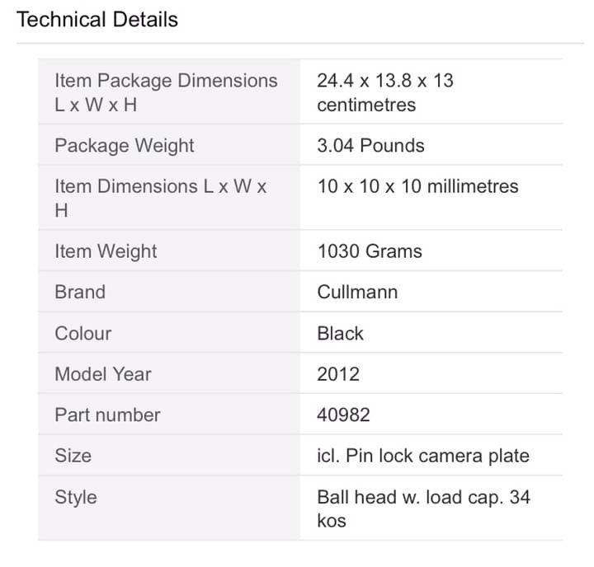Select the Brand label
Viewport: 594px width, 567px height.
[80, 293]
